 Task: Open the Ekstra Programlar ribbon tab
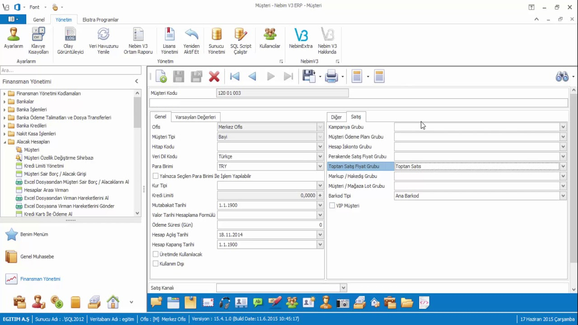coord(100,20)
